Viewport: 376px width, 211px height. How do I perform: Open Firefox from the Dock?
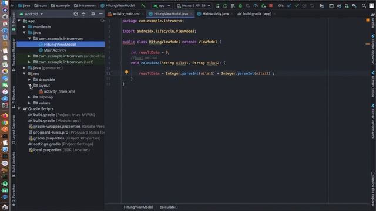pyautogui.click(x=5, y=115)
